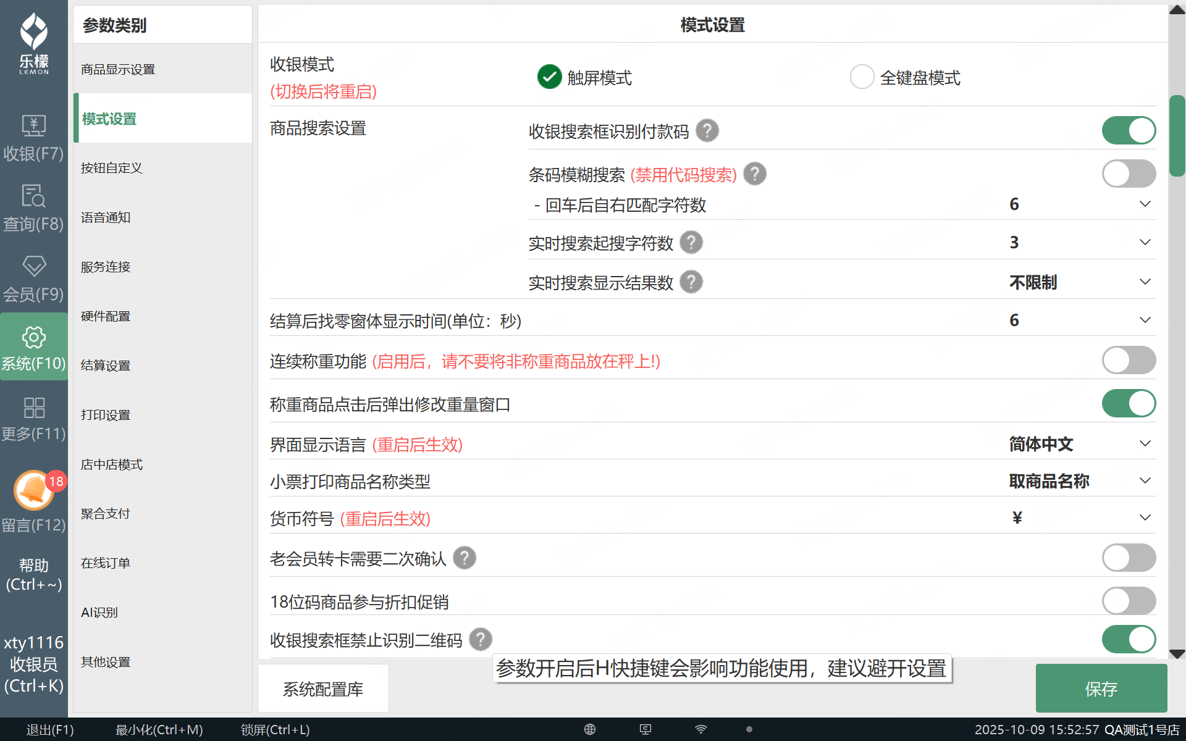Click help icon beside 老会员转卡需要二次确认
The height and width of the screenshot is (741, 1186).
(464, 558)
